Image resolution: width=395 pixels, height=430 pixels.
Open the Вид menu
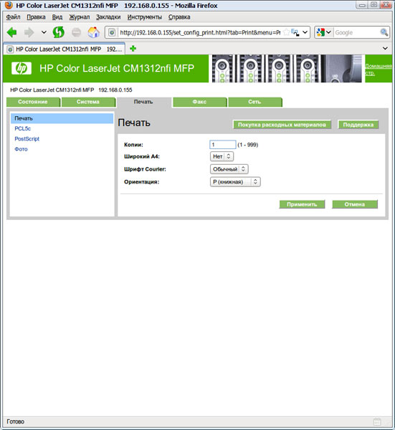point(57,17)
